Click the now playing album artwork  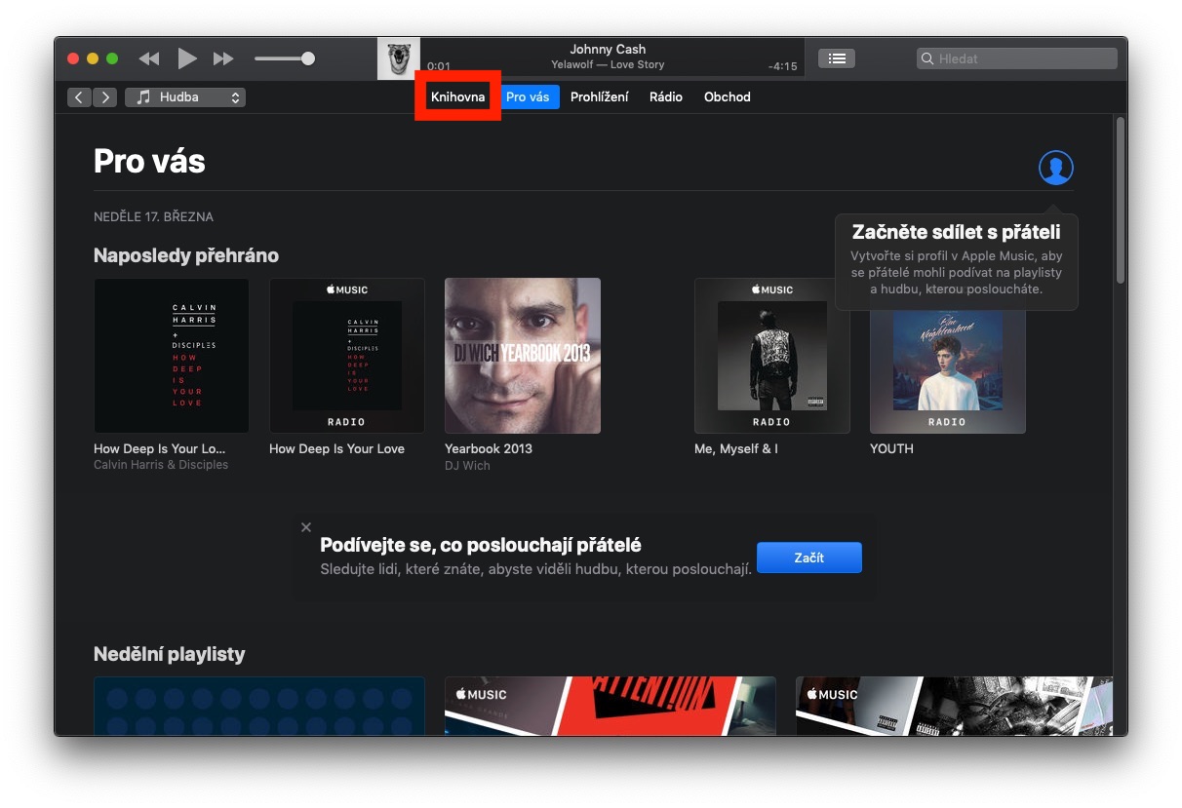click(x=399, y=58)
